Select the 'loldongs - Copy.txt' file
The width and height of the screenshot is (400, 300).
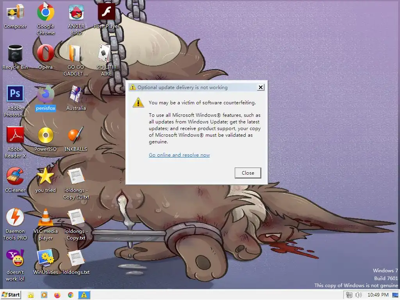[76, 225]
